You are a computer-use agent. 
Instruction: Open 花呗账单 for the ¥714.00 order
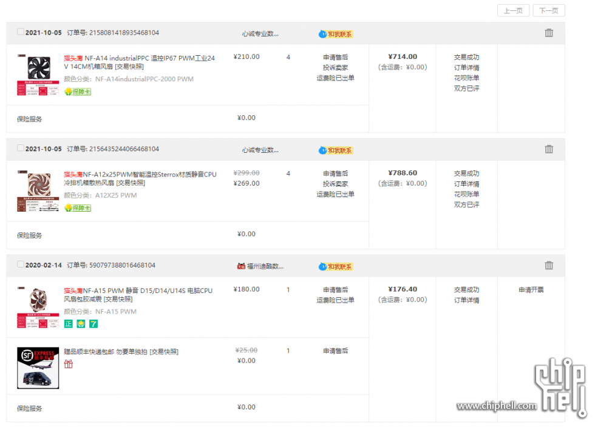coord(466,78)
